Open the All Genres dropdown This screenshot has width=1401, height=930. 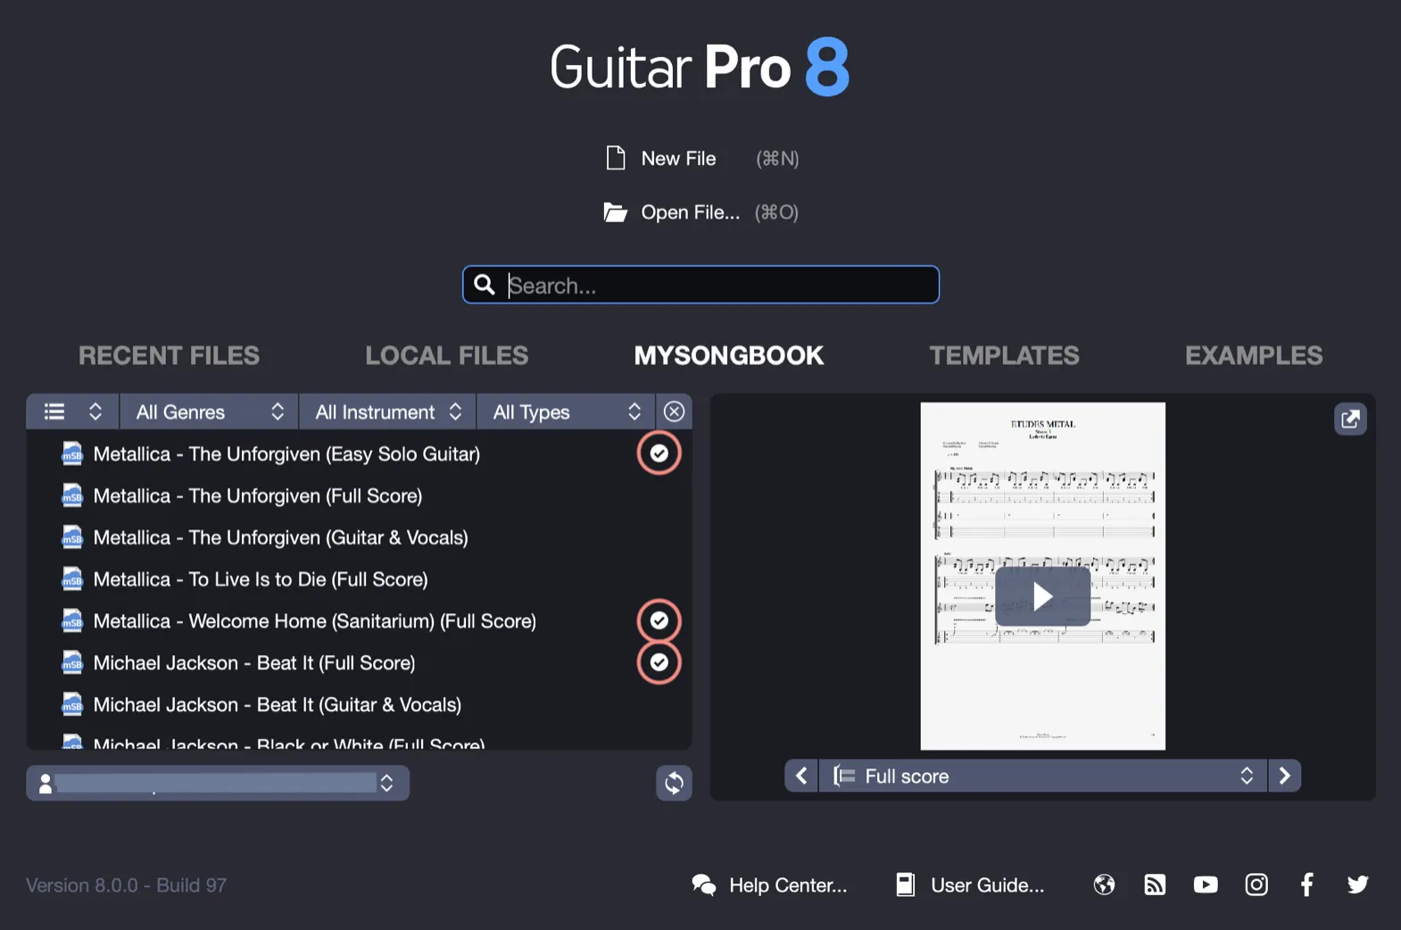point(209,411)
